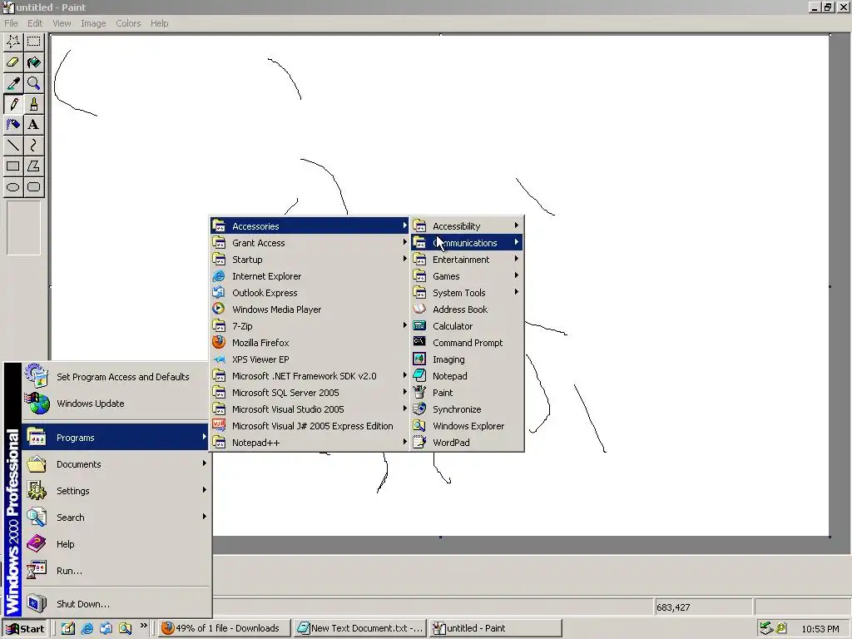The width and height of the screenshot is (852, 639).
Task: Open the Run dialog
Action: click(116, 571)
